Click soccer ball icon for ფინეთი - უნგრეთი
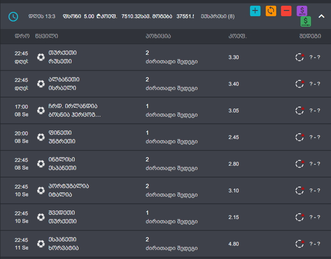Screen dimensions: 331x259 [x=41, y=137]
